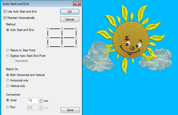178x115 pixels.
Task: Close the Auto Start and End dialog
Action: pos(77,4)
